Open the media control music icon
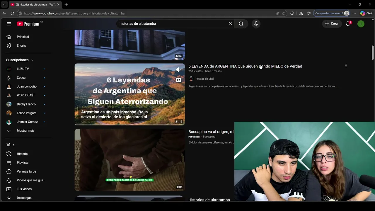Image resolution: width=375 pixels, height=211 pixels. 301,13
